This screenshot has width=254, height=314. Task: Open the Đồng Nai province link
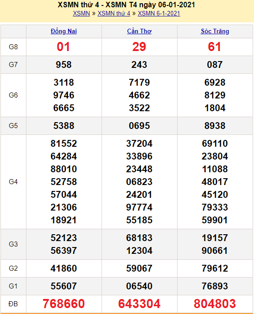click(x=64, y=31)
